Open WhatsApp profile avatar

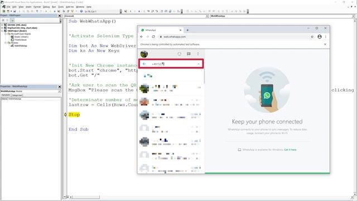coord(144,54)
